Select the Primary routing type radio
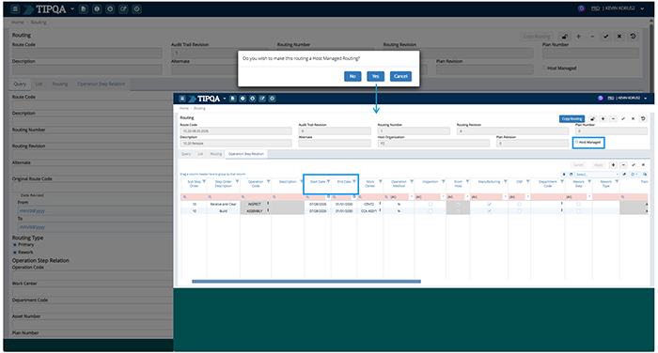 click(x=15, y=244)
